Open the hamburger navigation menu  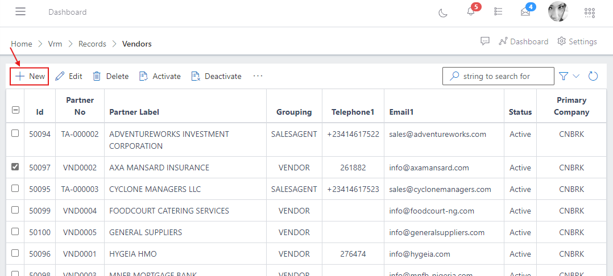20,12
